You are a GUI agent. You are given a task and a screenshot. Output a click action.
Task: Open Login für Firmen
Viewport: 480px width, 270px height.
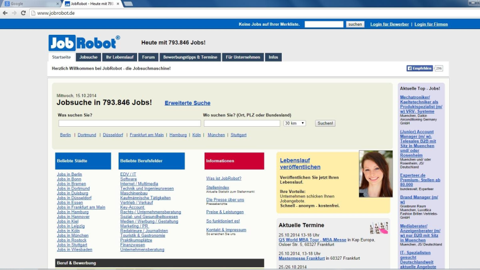point(431,24)
